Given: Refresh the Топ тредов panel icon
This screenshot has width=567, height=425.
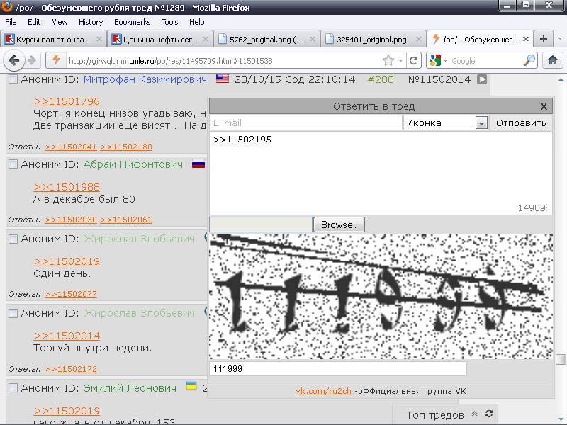Looking at the screenshot, I should [x=489, y=414].
